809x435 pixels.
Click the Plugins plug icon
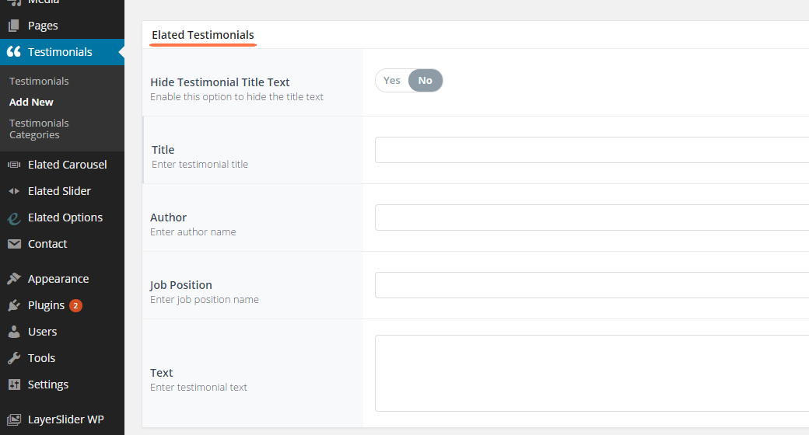14,305
